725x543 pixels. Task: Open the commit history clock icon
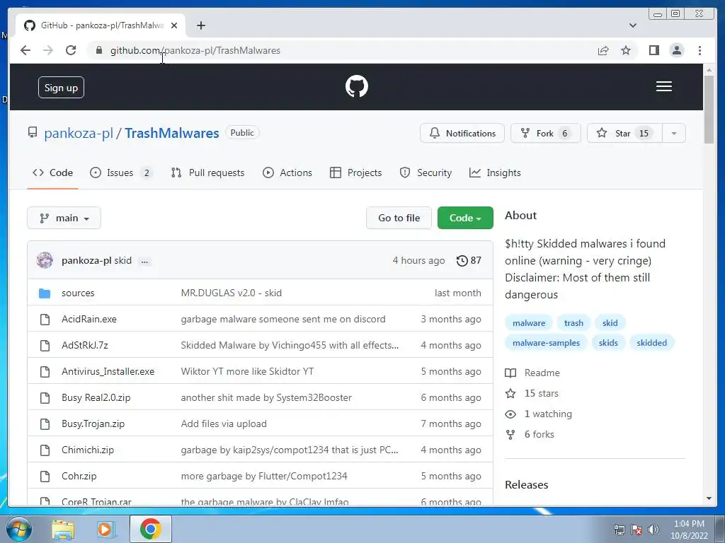[462, 260]
